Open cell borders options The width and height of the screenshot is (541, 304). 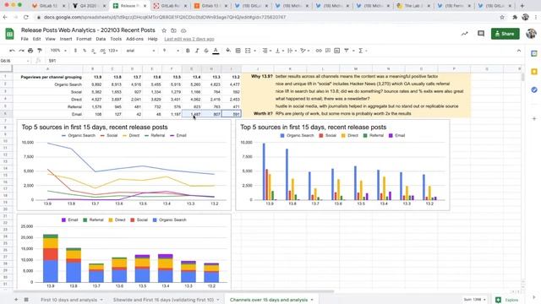(x=238, y=51)
